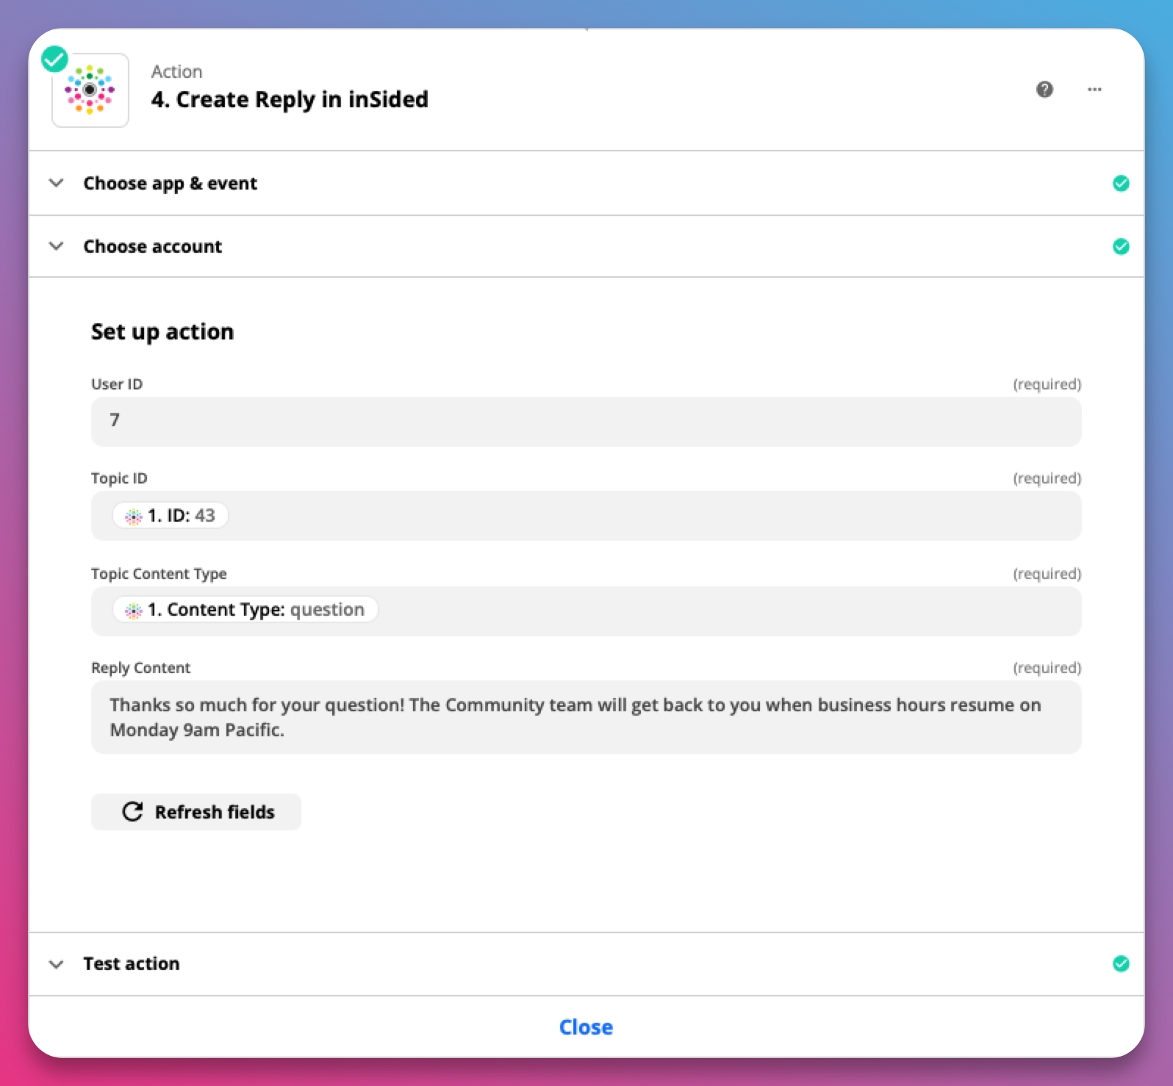This screenshot has width=1173, height=1086.
Task: Click the 'Topic ID' field label
Action: (119, 478)
